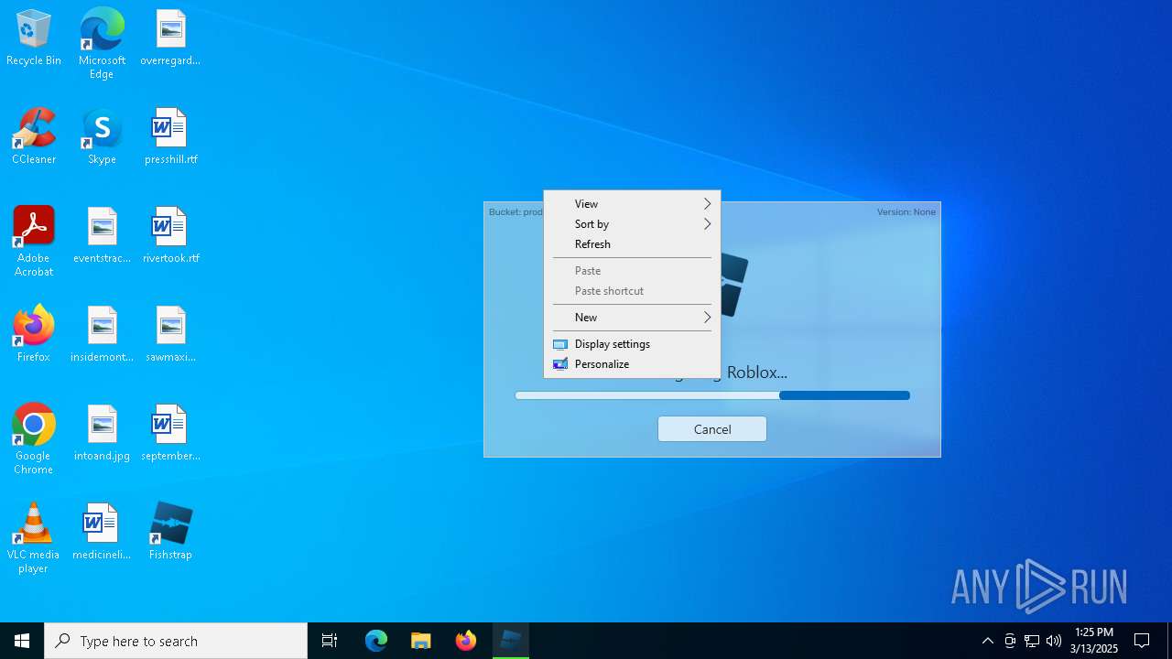Open Display settings from context menu
The width and height of the screenshot is (1172, 659).
[632, 344]
